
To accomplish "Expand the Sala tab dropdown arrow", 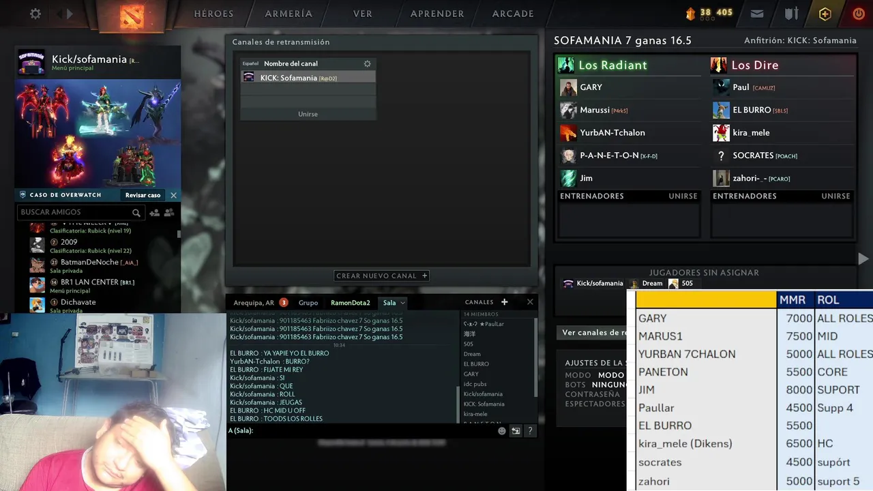I will [402, 303].
